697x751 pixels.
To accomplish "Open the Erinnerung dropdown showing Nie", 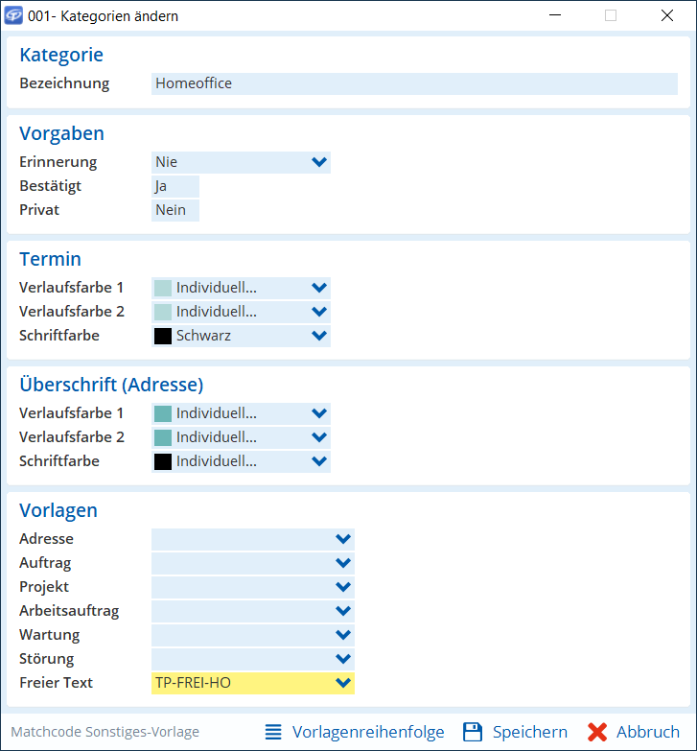I will coord(241,162).
